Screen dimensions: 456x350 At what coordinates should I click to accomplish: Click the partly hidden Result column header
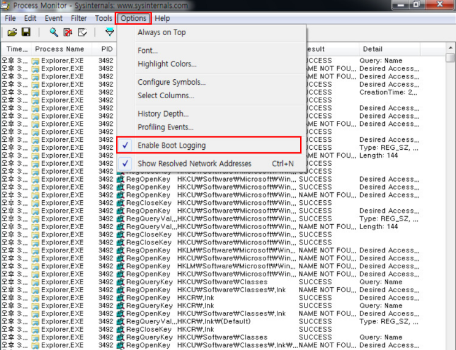tap(333, 49)
